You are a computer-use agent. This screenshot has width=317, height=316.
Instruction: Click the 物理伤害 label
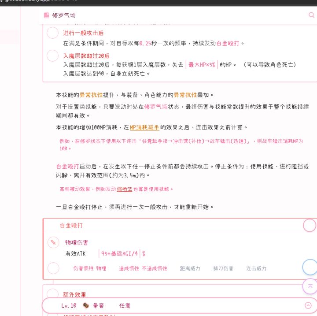[77, 242]
